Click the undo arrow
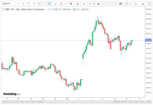Screen dimensions: 153x105 (90, 4)
